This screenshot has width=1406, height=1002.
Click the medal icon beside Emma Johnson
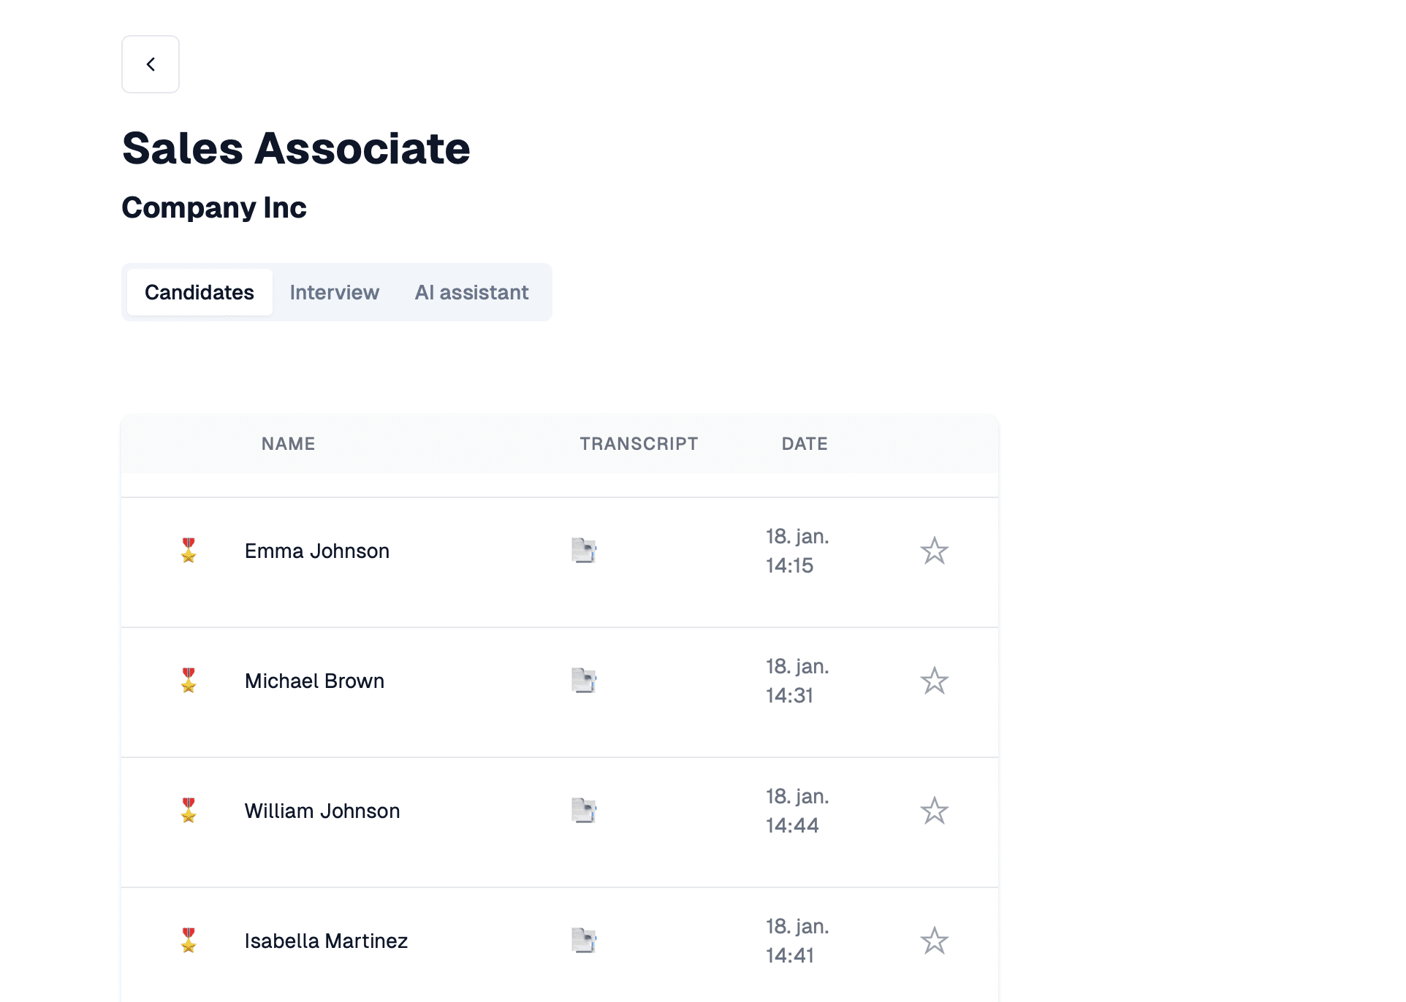point(188,550)
